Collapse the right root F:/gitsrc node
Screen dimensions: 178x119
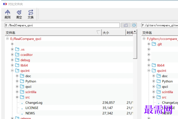point(144,39)
